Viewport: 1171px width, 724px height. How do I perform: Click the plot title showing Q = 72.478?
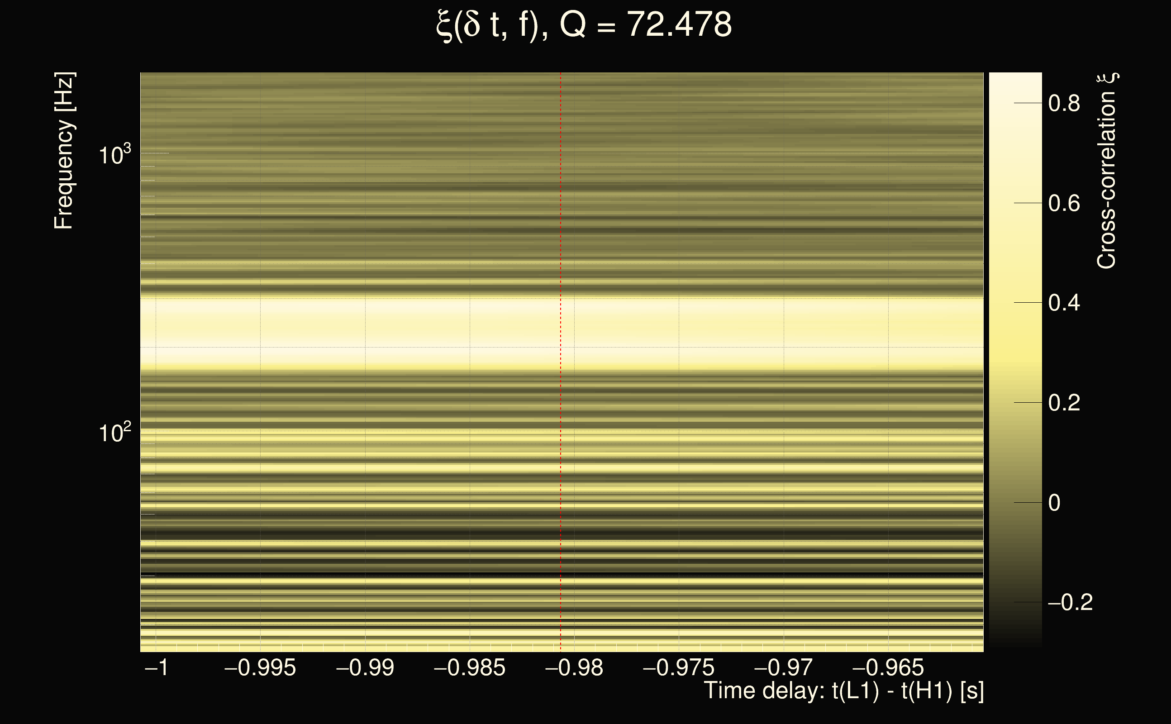[584, 25]
